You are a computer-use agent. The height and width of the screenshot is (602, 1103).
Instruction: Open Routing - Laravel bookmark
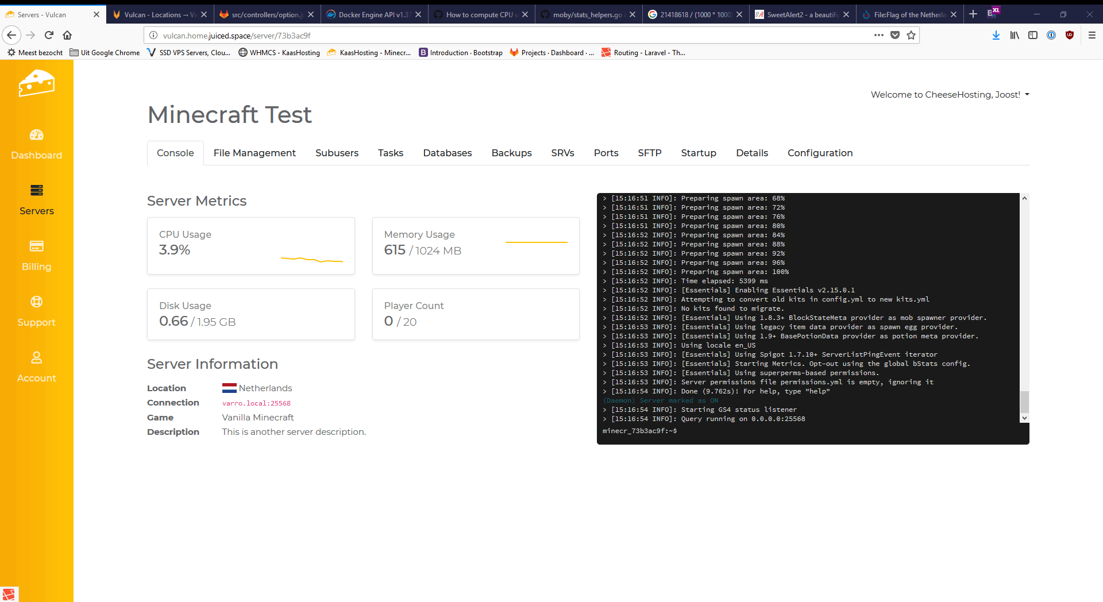click(x=643, y=52)
